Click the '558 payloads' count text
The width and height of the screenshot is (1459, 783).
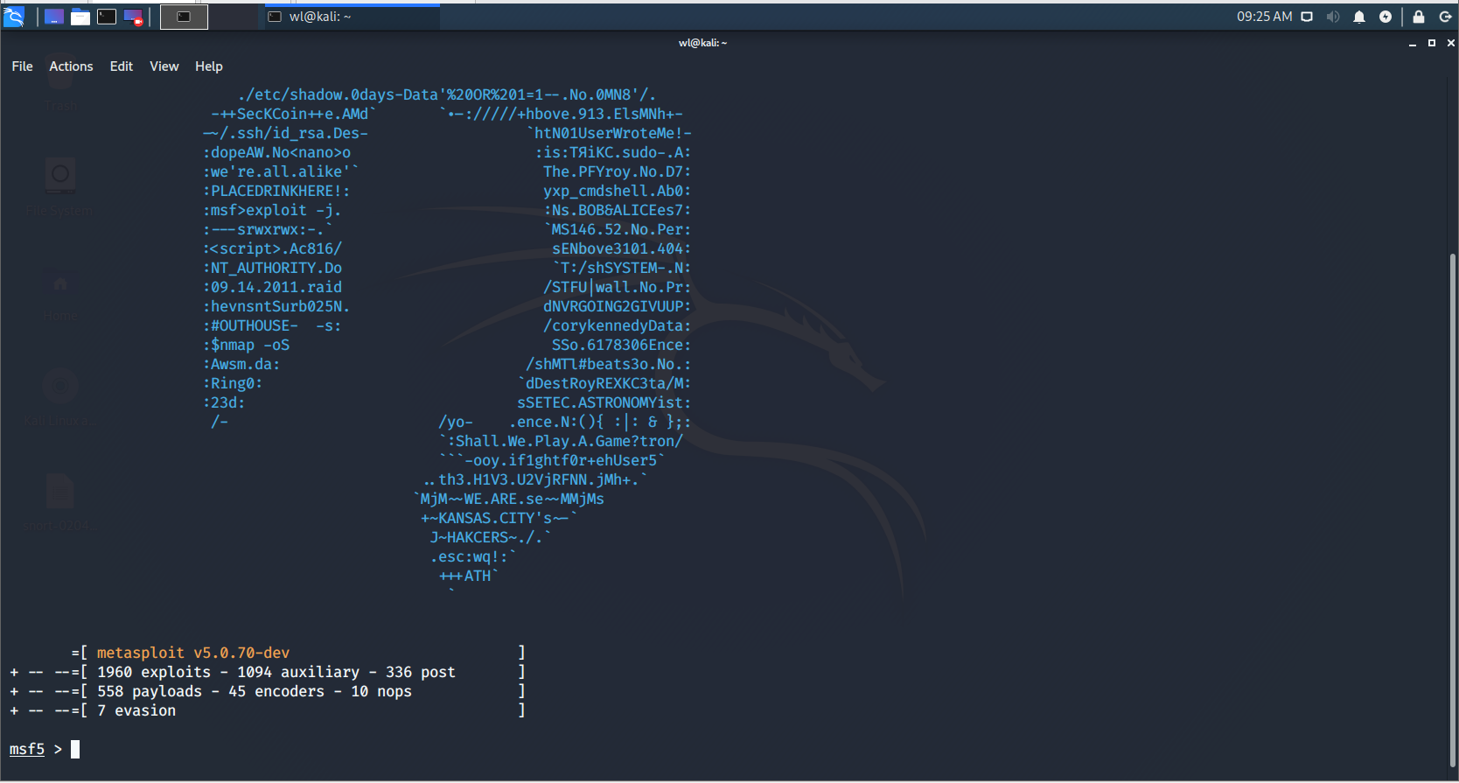point(150,691)
